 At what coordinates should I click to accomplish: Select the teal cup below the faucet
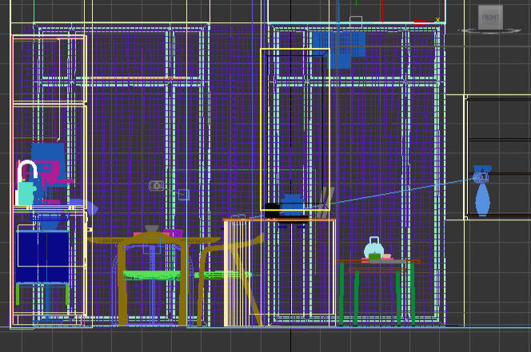click(26, 193)
